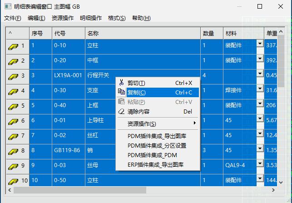
Task: Open the 资源操作 menu in menu bar
Action: pyautogui.click(x=63, y=18)
